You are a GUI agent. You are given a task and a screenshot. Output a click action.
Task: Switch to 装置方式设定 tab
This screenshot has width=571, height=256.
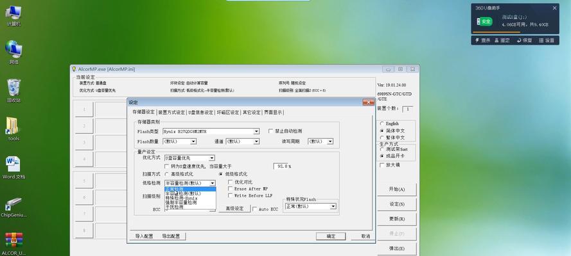[171, 113]
